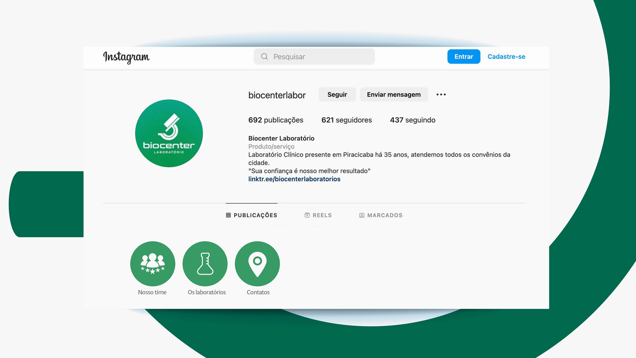The height and width of the screenshot is (358, 636).
Task: Open linktr.ee/biocenterlaboratorios link
Action: pyautogui.click(x=294, y=179)
